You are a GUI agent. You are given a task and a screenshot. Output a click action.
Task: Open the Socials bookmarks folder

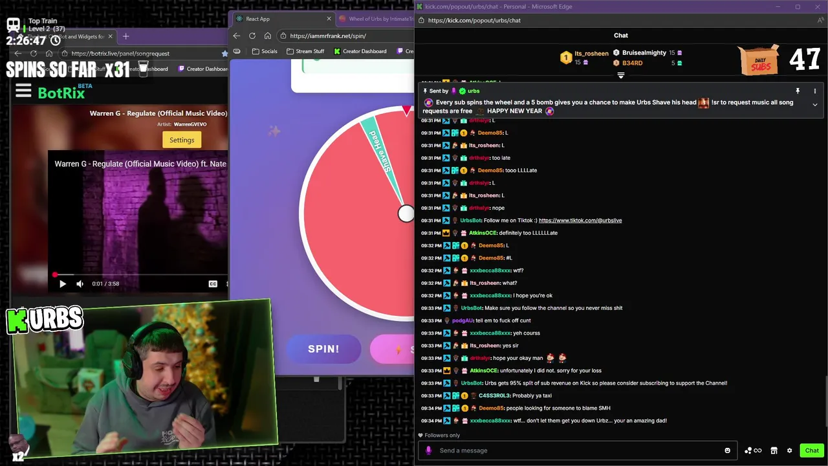(265, 51)
